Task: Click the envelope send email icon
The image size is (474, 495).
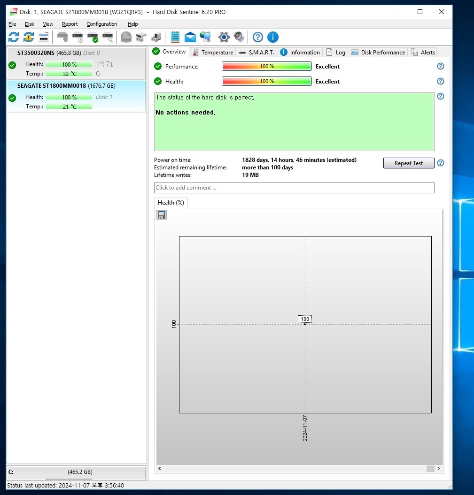Action: point(190,37)
